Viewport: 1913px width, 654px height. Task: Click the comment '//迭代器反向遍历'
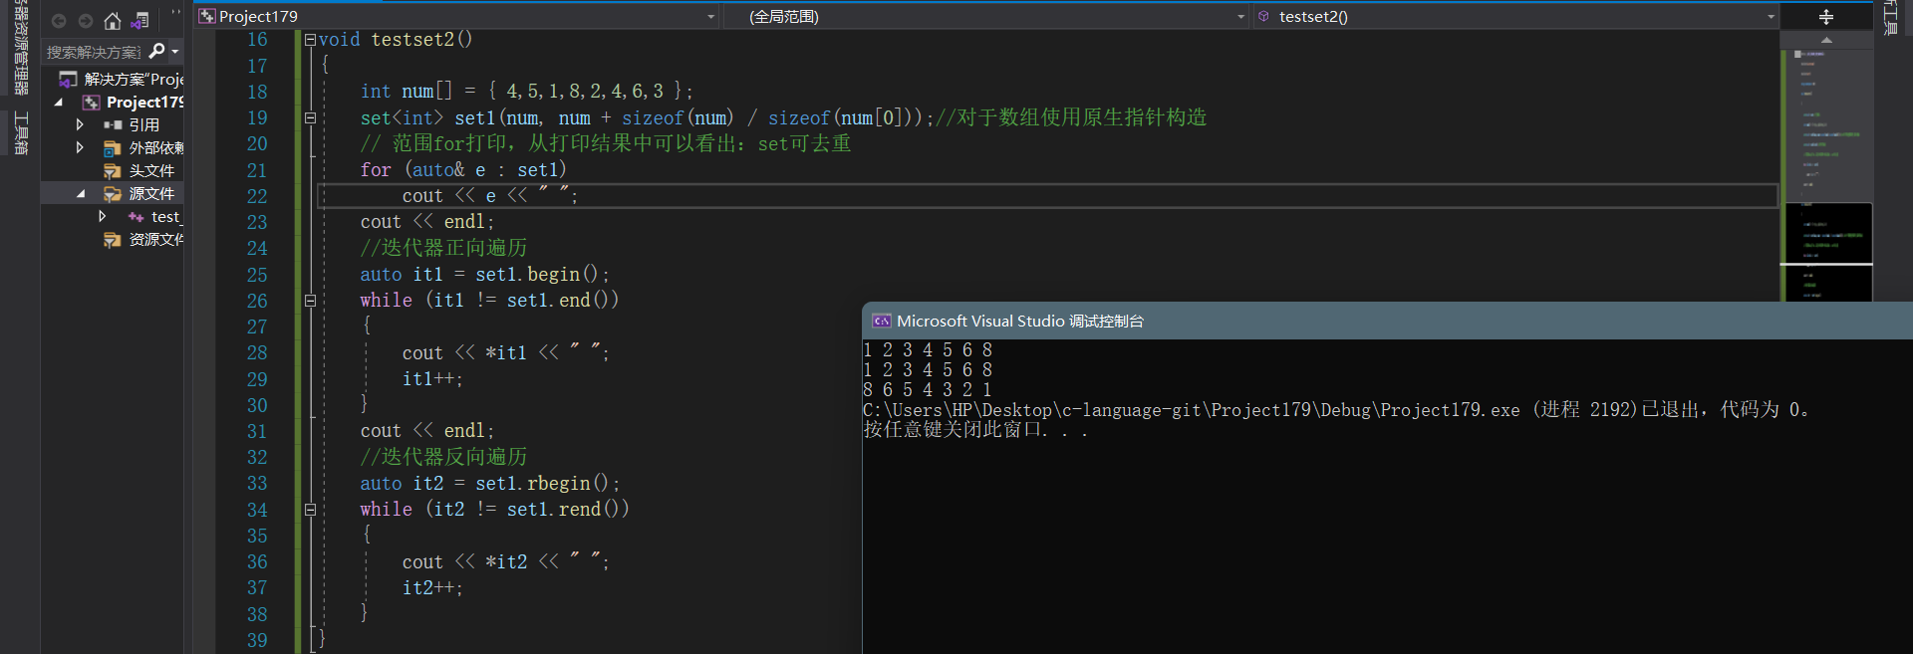pyautogui.click(x=443, y=457)
